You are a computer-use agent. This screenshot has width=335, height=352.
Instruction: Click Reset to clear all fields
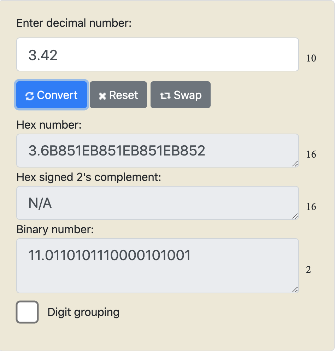tap(118, 95)
